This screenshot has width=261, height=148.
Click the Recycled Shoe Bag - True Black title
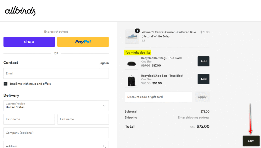[x=162, y=76]
